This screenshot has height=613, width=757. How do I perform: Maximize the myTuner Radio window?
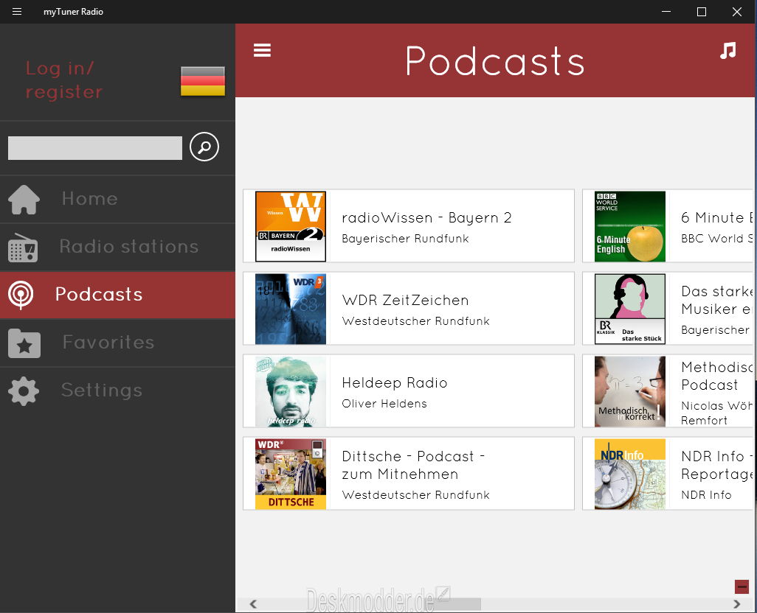702,12
